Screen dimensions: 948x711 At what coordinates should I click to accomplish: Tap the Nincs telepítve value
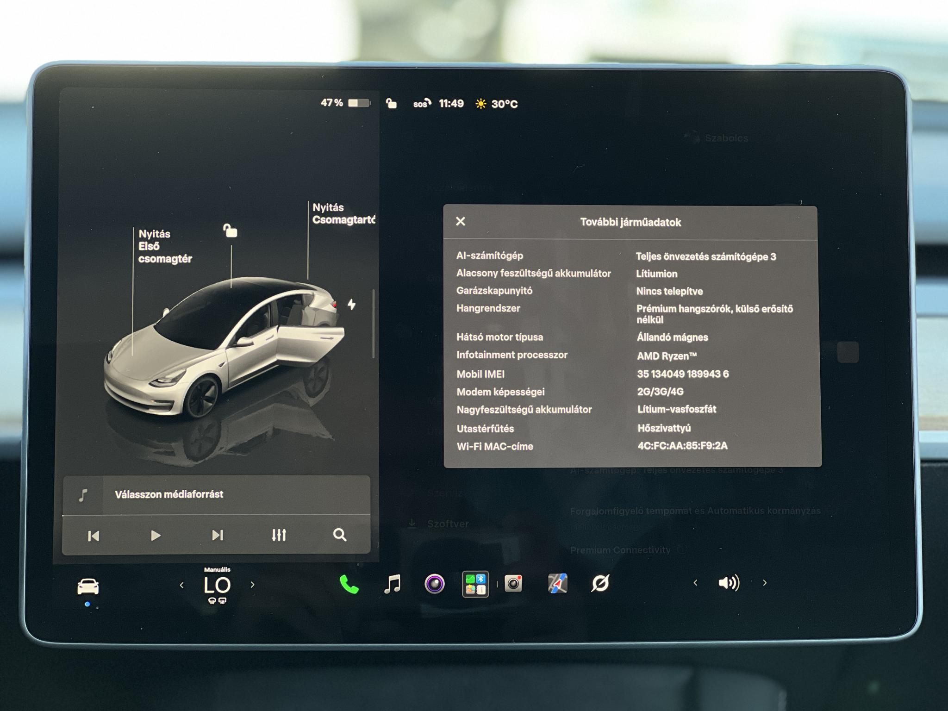click(x=669, y=291)
